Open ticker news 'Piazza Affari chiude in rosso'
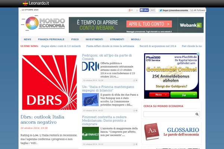Image resolution: width=224 pixels, height=149 pixels. click(x=110, y=46)
